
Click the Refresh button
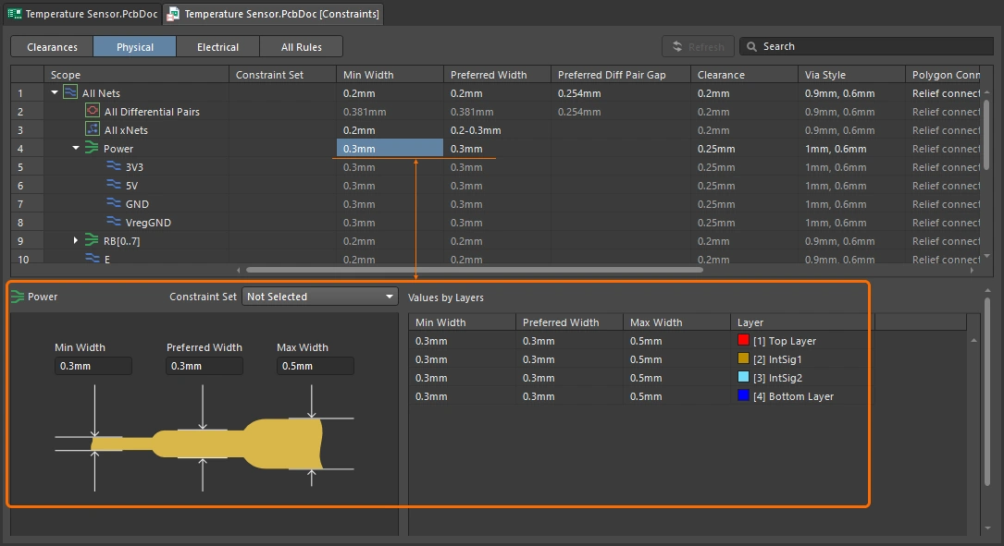[x=698, y=47]
